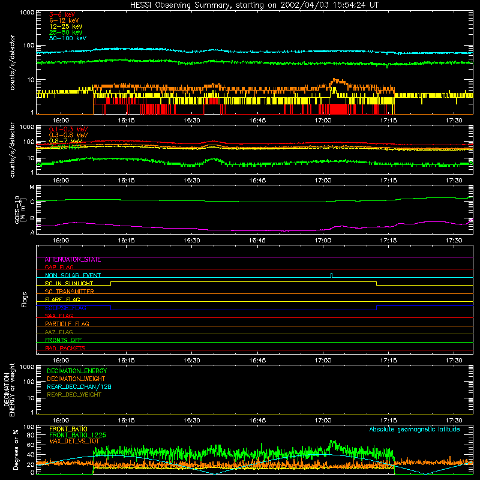Select the 25-50 keV legend label

[x=66, y=32]
